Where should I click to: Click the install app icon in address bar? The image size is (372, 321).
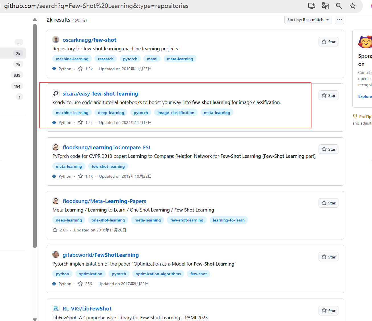[x=312, y=6]
